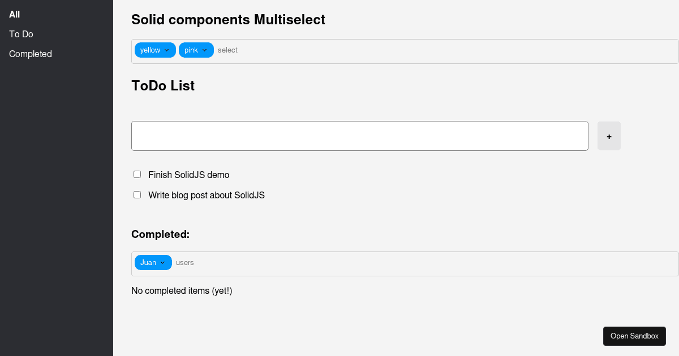Click the "ToDo List" heading
The image size is (679, 356).
click(163, 85)
